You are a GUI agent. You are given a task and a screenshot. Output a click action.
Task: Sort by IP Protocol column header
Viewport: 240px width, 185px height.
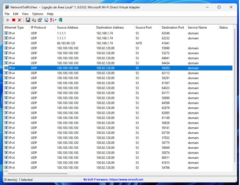point(42,28)
